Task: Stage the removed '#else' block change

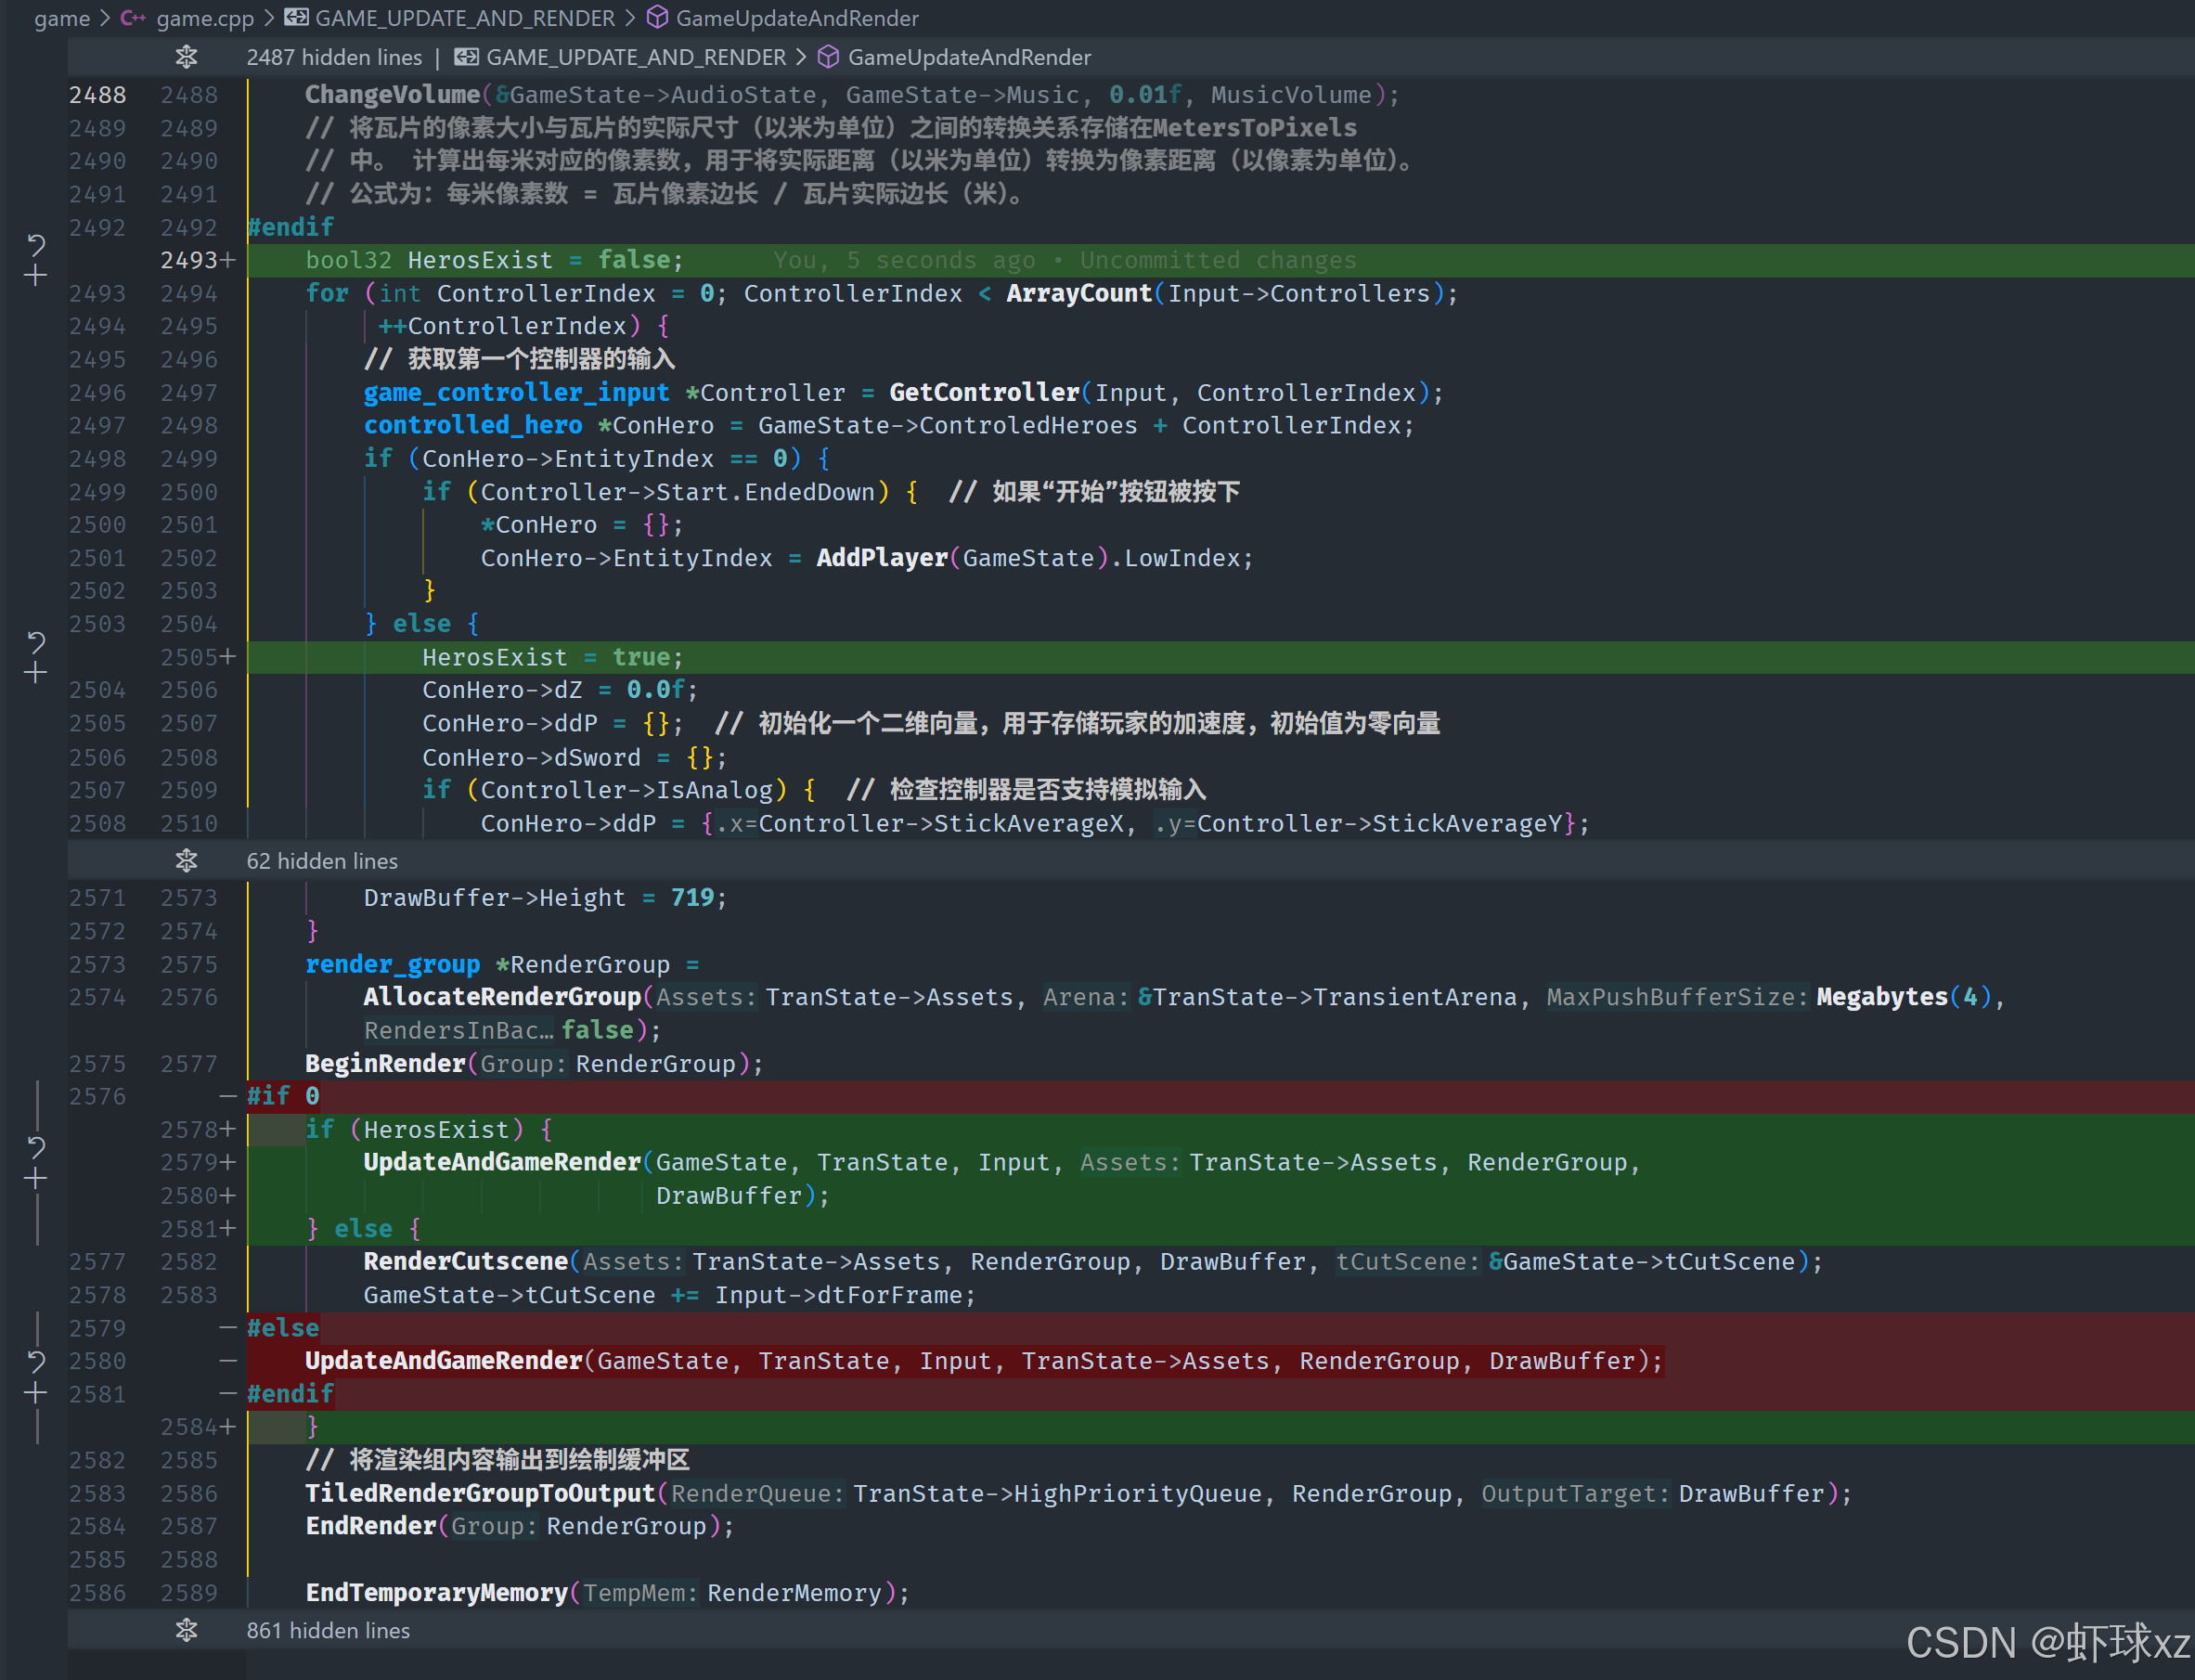Action: pyautogui.click(x=36, y=1393)
